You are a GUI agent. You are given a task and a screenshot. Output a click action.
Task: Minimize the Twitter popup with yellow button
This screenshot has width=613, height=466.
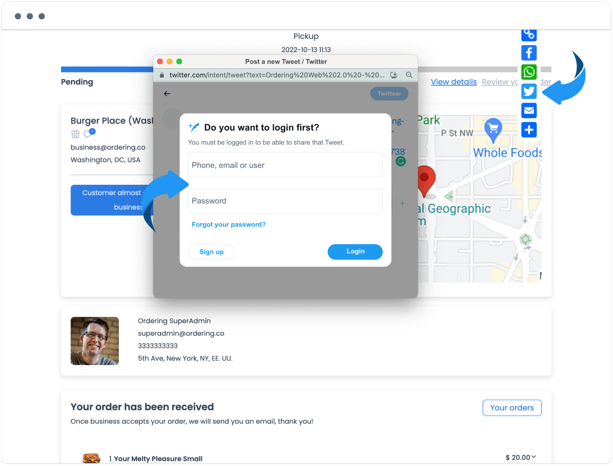pos(169,61)
